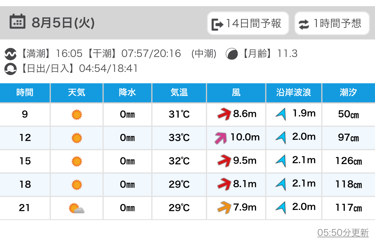Click the red wind arrow for 8.6m

[224, 114]
